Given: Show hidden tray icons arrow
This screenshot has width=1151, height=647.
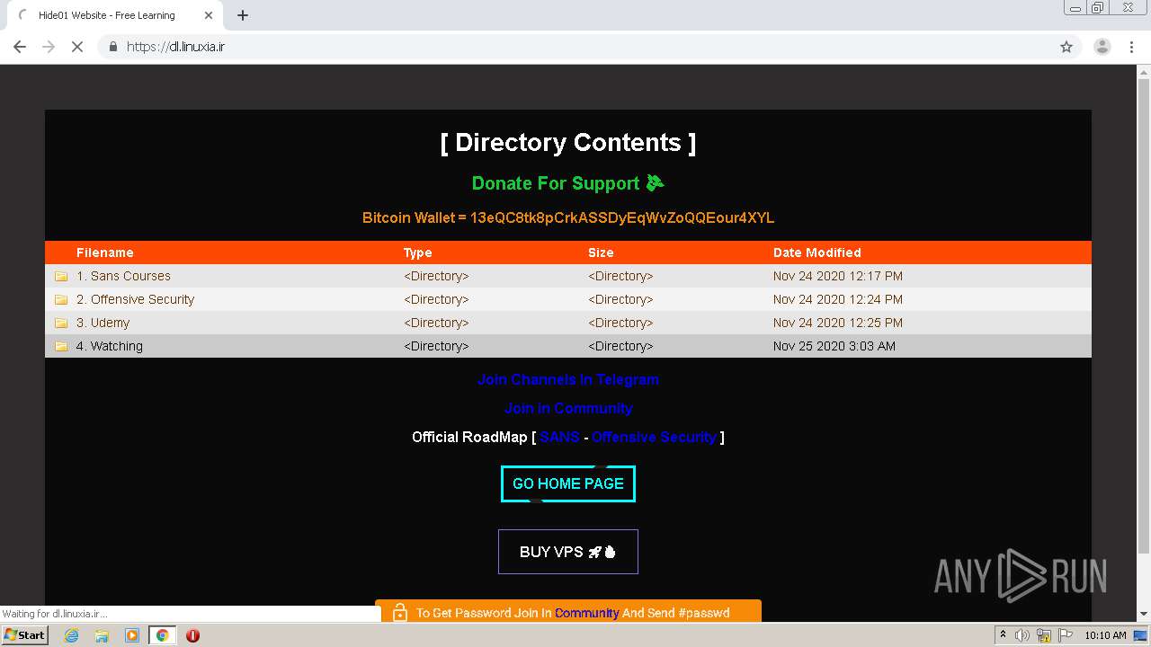Looking at the screenshot, I should coord(1003,634).
